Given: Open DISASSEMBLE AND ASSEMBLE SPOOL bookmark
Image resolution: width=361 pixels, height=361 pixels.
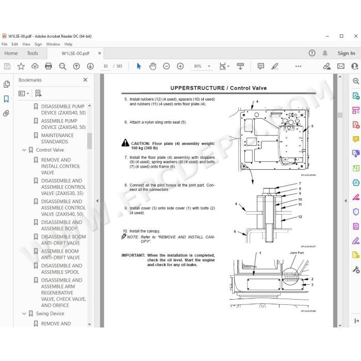Looking at the screenshot, I should (x=61, y=269).
